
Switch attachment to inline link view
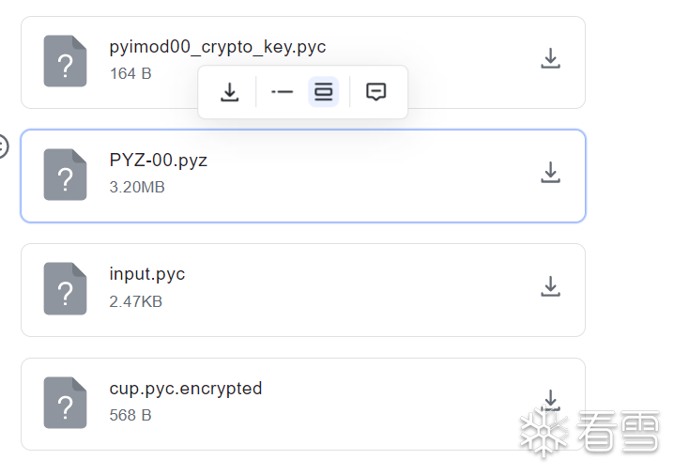[x=282, y=92]
